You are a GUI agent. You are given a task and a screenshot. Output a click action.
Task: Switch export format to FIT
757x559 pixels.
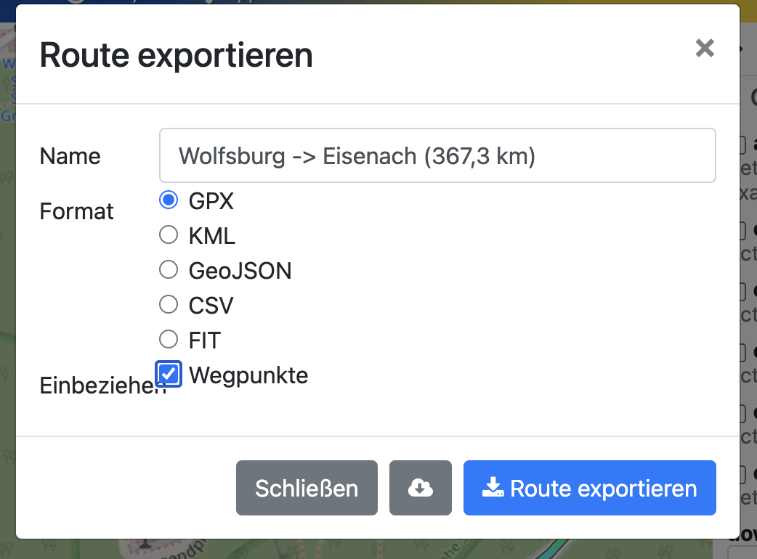(x=169, y=339)
